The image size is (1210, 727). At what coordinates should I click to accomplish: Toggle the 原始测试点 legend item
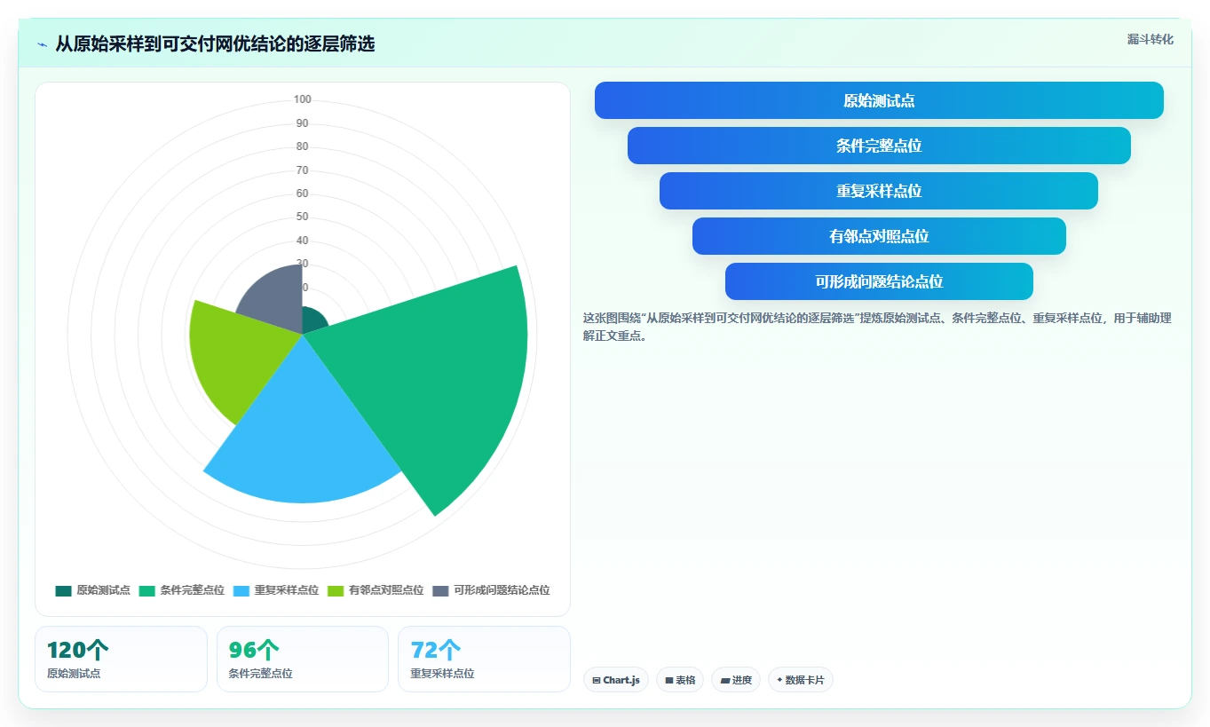[x=92, y=590]
